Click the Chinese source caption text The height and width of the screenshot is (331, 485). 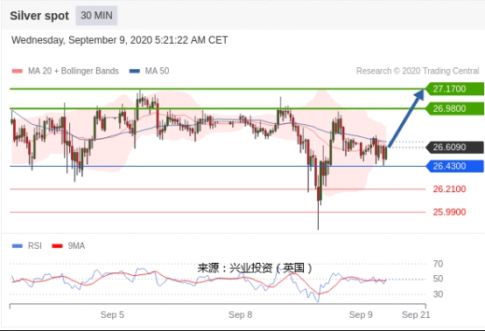click(255, 268)
